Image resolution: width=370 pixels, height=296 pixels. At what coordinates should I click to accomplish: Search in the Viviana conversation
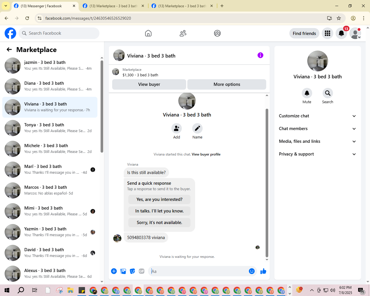(328, 93)
